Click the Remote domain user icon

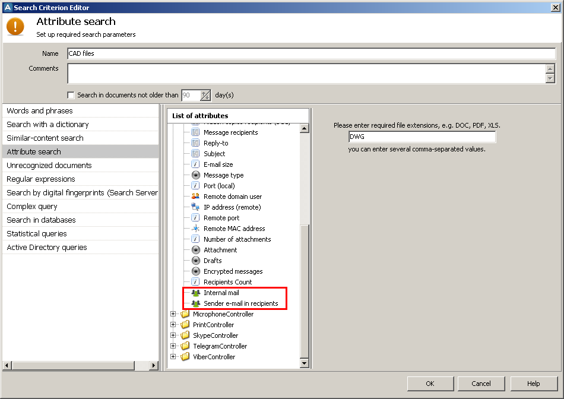pyautogui.click(x=195, y=197)
